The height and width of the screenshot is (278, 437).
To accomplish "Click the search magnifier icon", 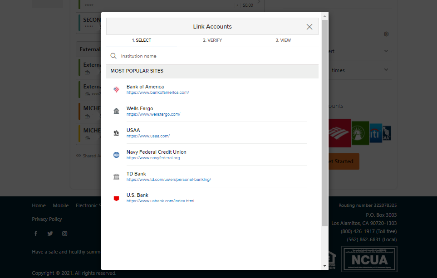I will (x=113, y=56).
